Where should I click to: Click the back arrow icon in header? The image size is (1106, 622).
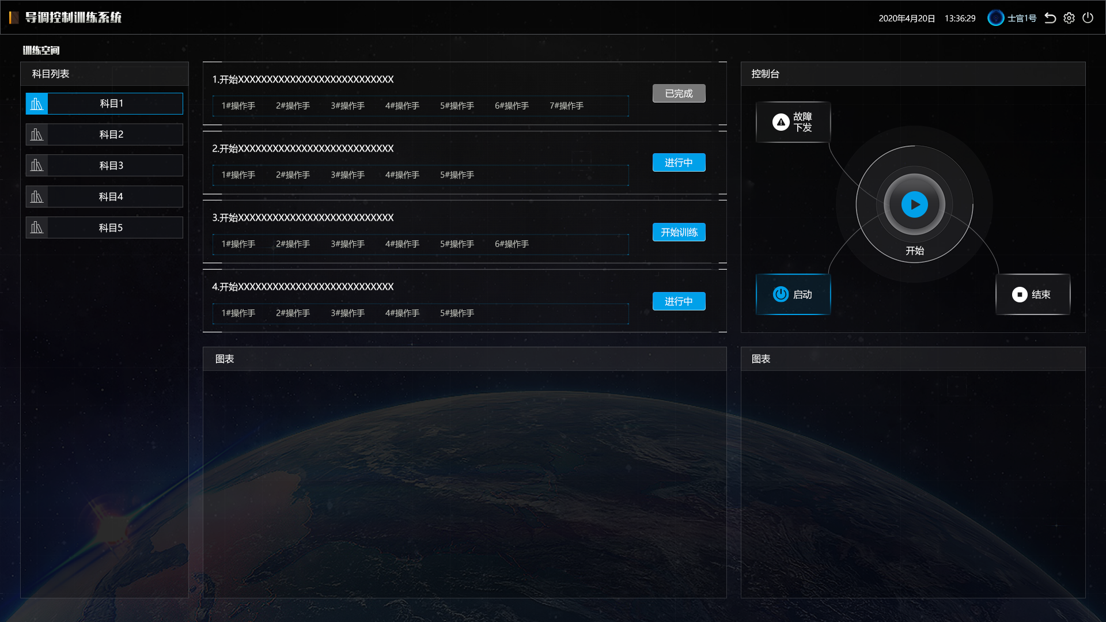(x=1050, y=18)
